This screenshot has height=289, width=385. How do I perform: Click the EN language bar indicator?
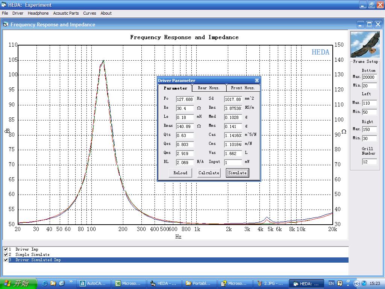tap(331, 283)
